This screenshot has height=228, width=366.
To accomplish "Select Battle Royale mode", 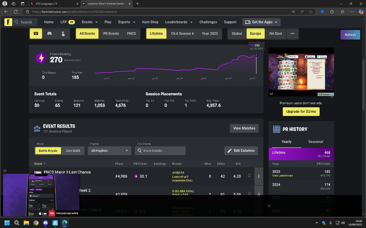I will [48, 151].
